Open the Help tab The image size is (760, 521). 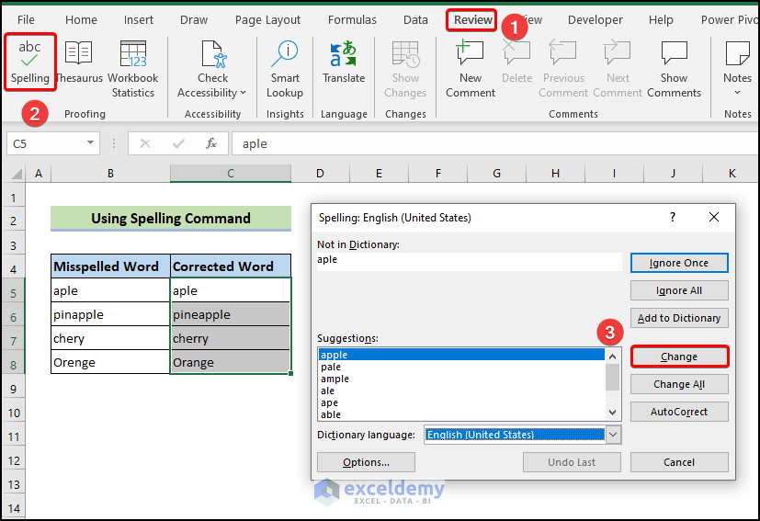pyautogui.click(x=661, y=20)
